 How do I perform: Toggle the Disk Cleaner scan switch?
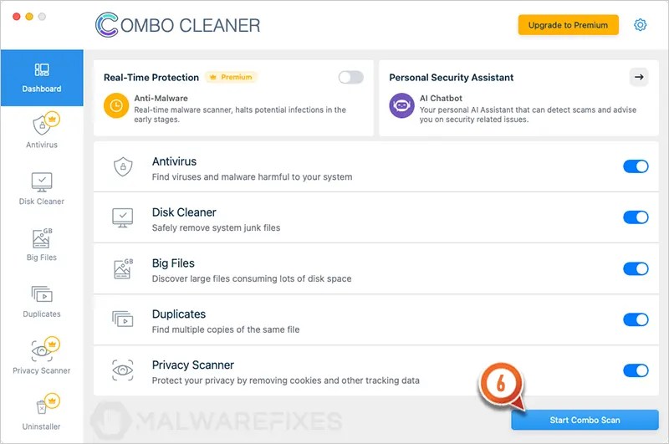pos(636,217)
